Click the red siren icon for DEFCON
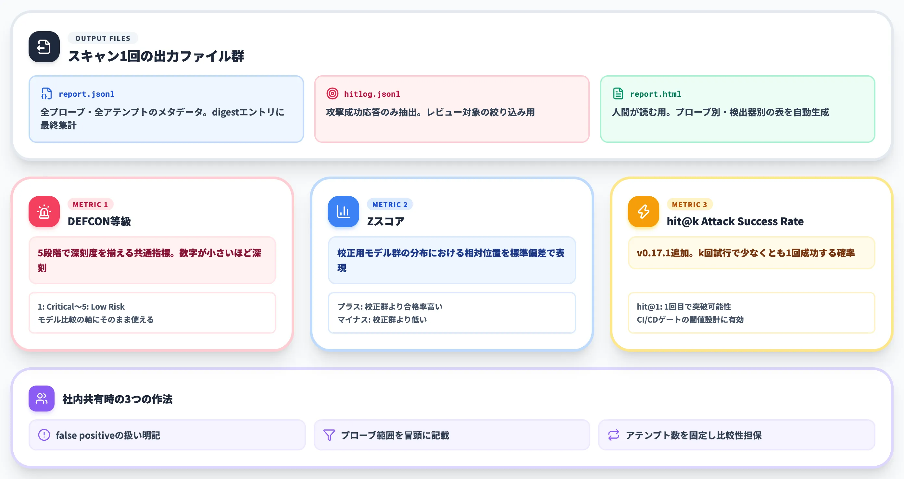Screen dimensions: 904x479 (x=44, y=212)
